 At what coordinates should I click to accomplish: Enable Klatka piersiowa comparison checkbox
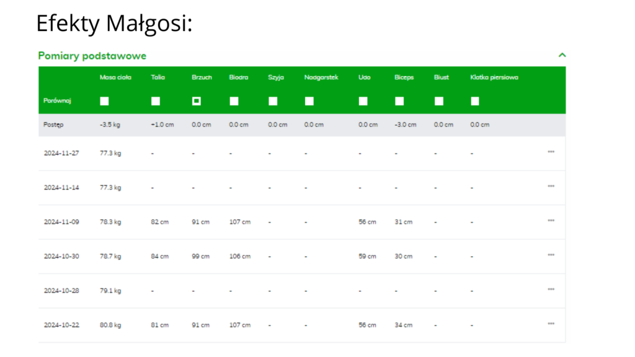(x=475, y=101)
